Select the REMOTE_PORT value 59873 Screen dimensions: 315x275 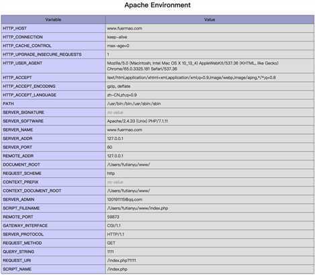pos(113,217)
